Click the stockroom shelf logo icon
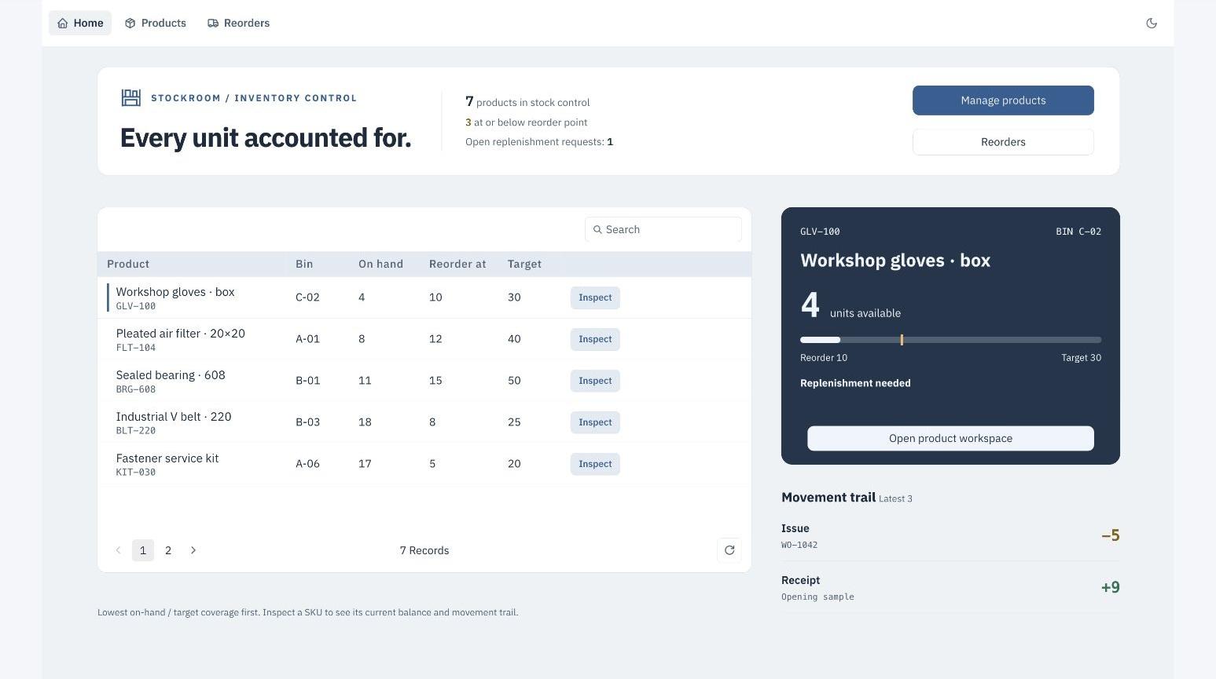1216x679 pixels. (130, 97)
